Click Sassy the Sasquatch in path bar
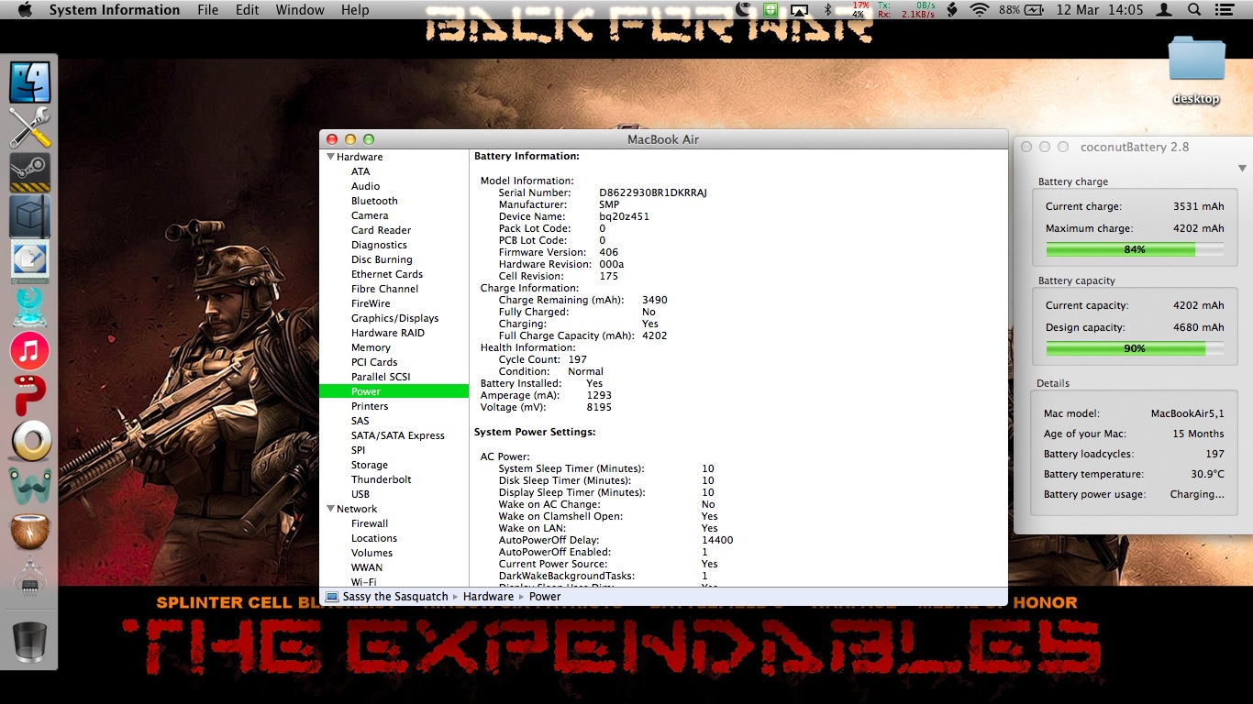 click(x=395, y=596)
